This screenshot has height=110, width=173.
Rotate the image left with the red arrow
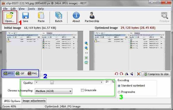click(x=116, y=74)
